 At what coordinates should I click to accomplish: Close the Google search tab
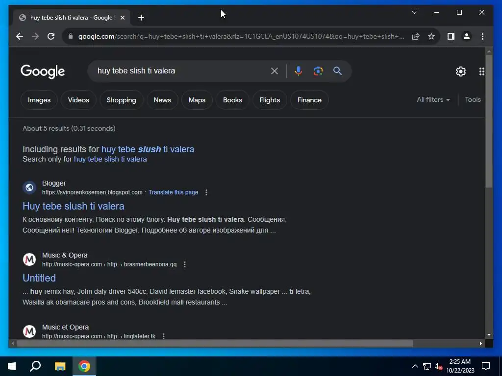click(x=122, y=18)
